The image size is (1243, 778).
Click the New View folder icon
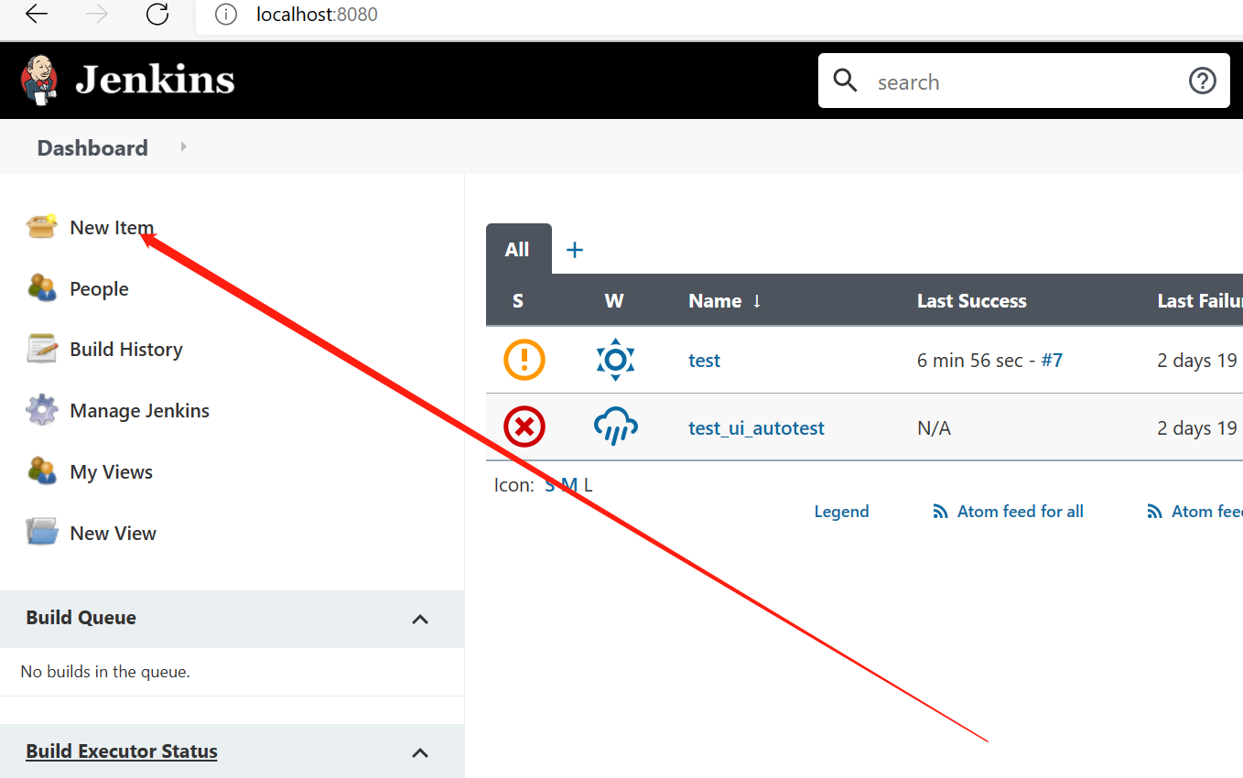[42, 532]
